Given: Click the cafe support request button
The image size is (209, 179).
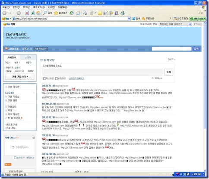Looking at the screenshot, I should (x=41, y=49).
